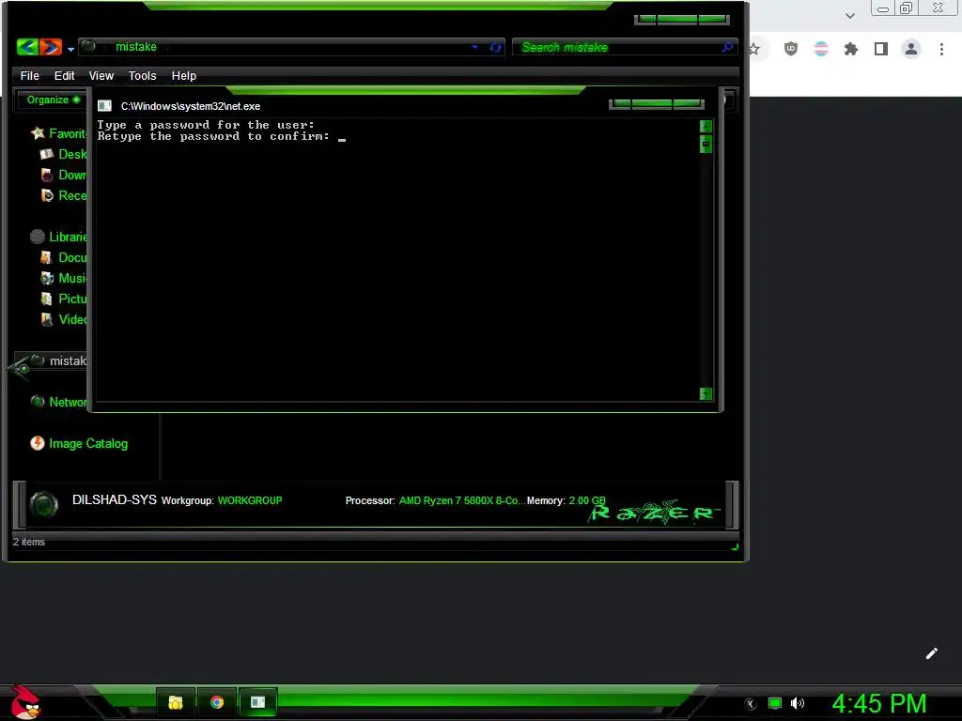
Task: Show hidden tray icons arrow
Action: (x=751, y=704)
